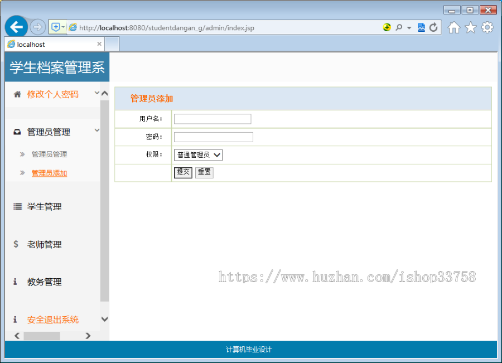Open the 权限 普通管理员 dropdown

click(198, 155)
